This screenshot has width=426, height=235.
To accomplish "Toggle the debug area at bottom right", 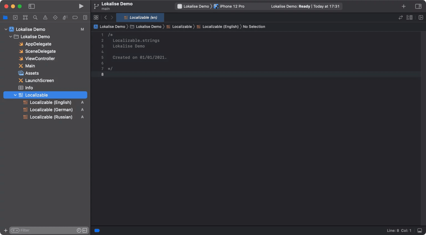I will click(420, 230).
